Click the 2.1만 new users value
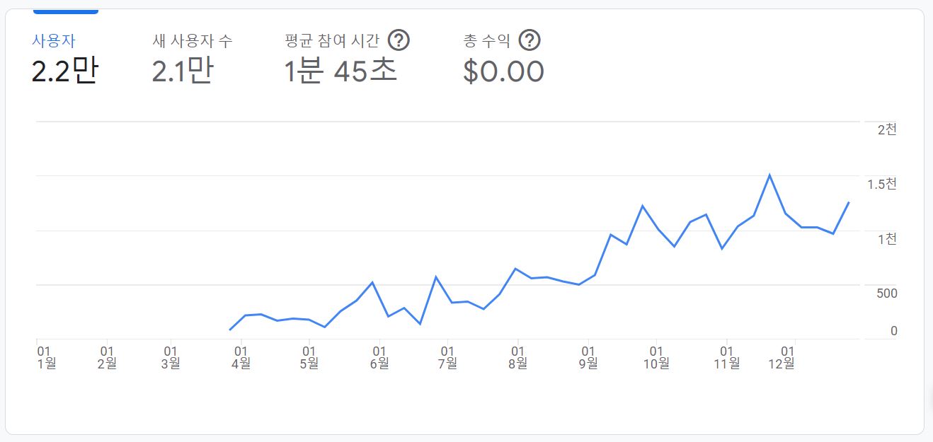 182,72
